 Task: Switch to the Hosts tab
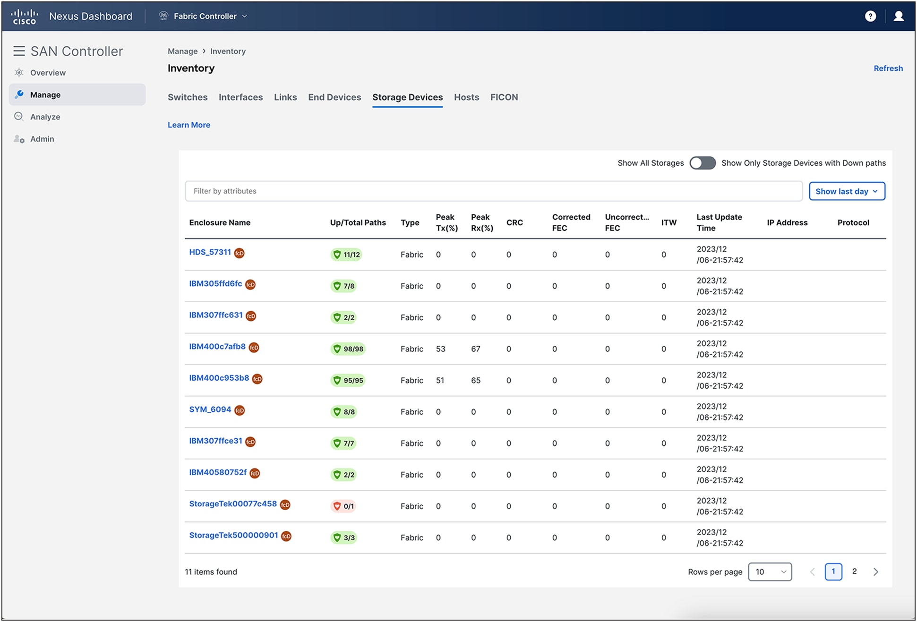pos(466,97)
